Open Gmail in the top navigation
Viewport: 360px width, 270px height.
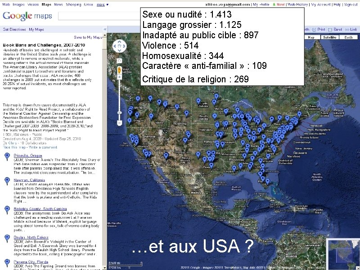point(89,4)
